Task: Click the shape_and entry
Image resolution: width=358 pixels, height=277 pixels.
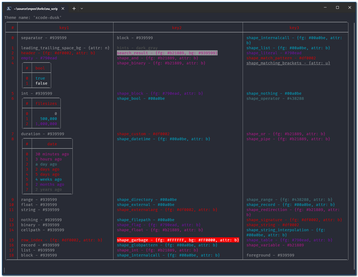Action: click(158, 58)
